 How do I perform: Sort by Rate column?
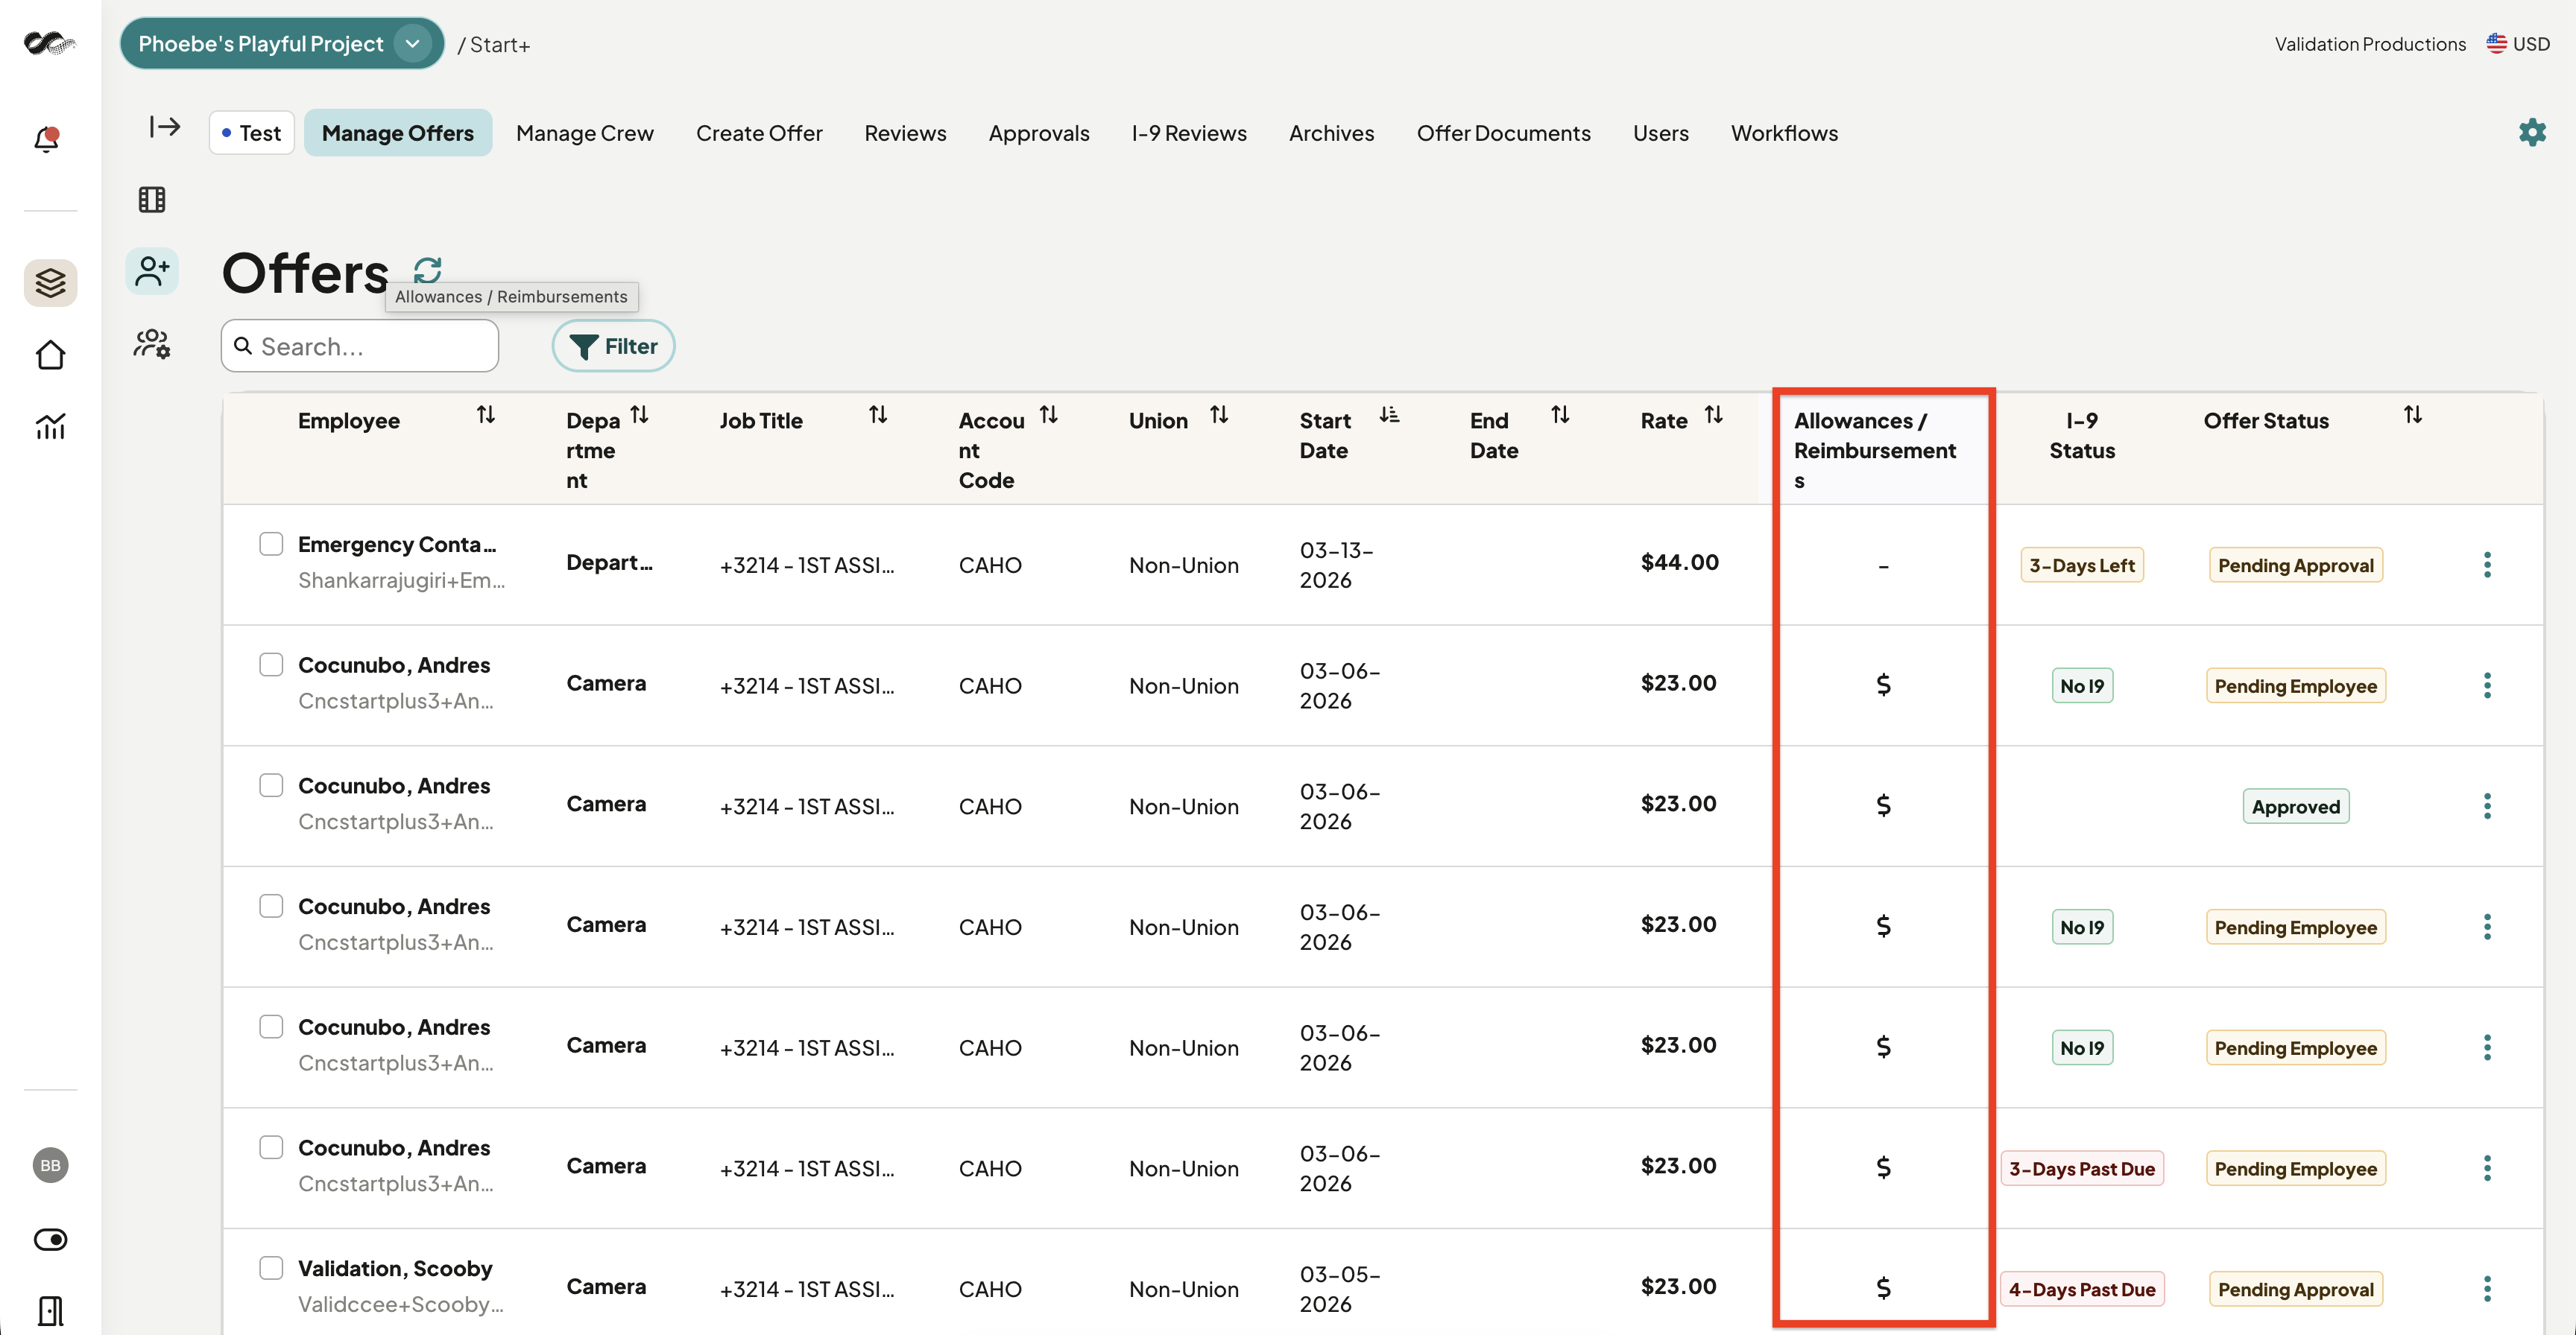pyautogui.click(x=1714, y=415)
